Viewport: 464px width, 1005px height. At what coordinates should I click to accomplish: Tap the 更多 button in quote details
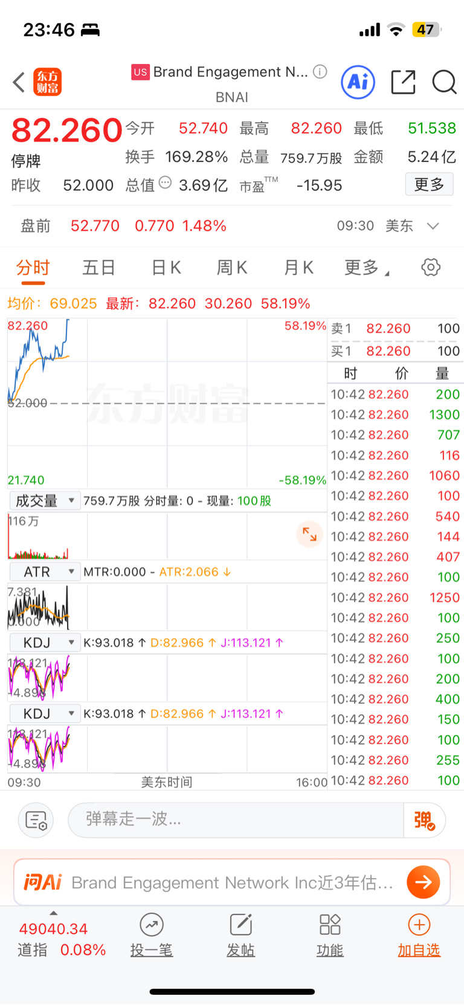coord(429,184)
